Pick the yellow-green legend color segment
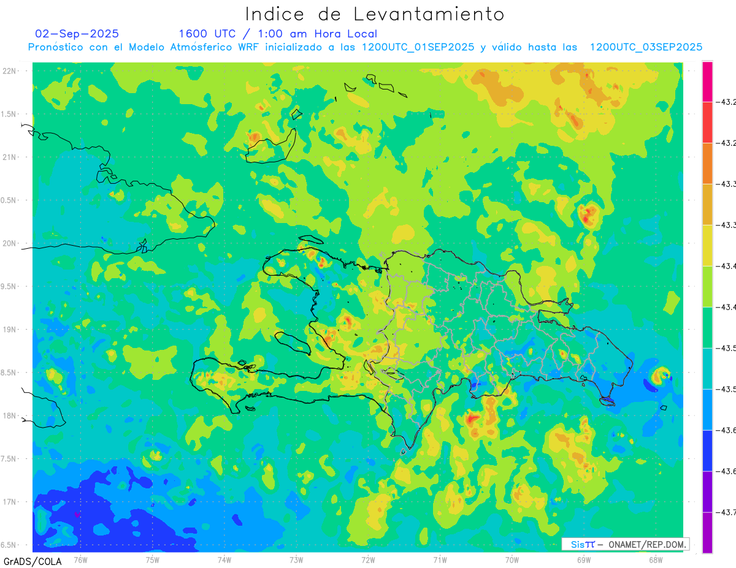The width and height of the screenshot is (736, 568). [707, 287]
